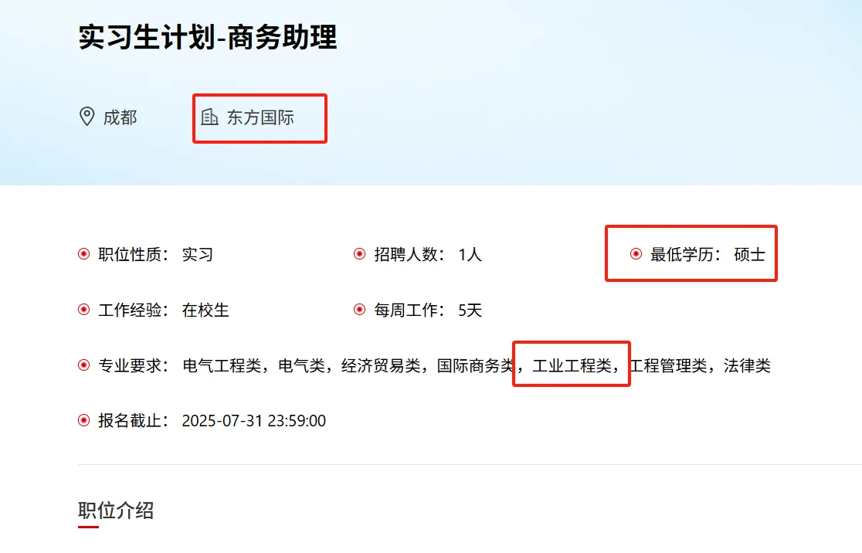Click the location pin icon beside 成都

[87, 117]
